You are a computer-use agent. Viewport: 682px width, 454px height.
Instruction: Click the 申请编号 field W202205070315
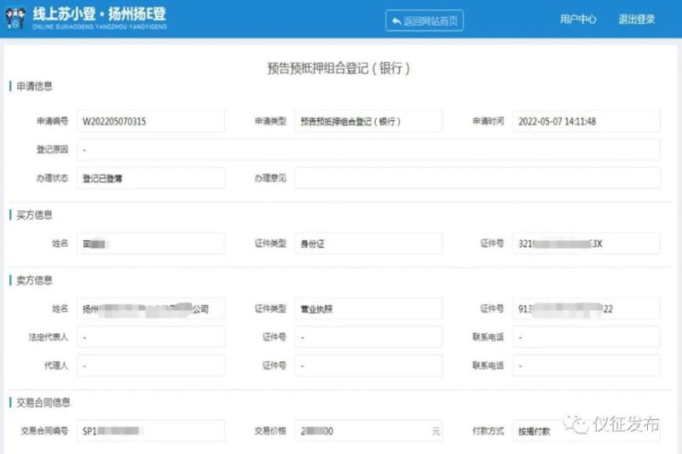(x=151, y=121)
